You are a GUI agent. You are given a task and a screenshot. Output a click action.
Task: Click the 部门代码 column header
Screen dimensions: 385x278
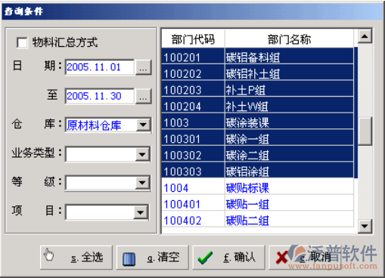coord(193,39)
